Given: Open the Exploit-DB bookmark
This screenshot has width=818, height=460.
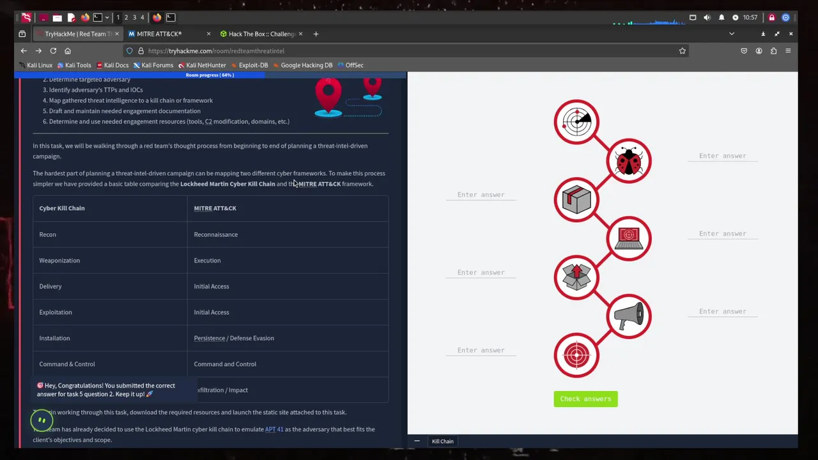Looking at the screenshot, I should point(249,65).
